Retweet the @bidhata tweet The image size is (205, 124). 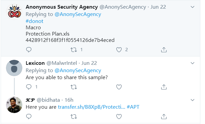click(x=74, y=117)
